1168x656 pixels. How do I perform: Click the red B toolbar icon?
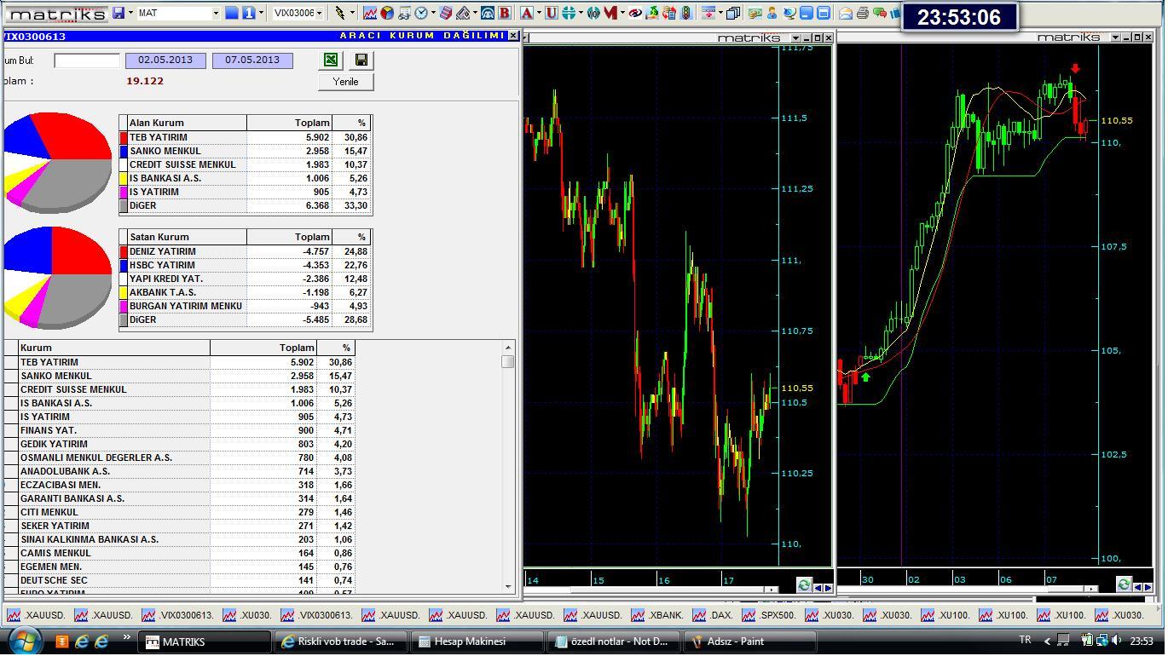505,13
